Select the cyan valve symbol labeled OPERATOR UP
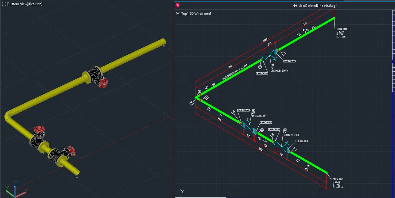Viewport: 395px width, 198px height. 249,127
